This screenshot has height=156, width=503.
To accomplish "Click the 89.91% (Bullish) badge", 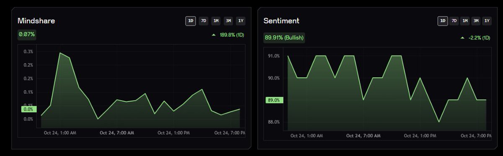I will pyautogui.click(x=284, y=38).
